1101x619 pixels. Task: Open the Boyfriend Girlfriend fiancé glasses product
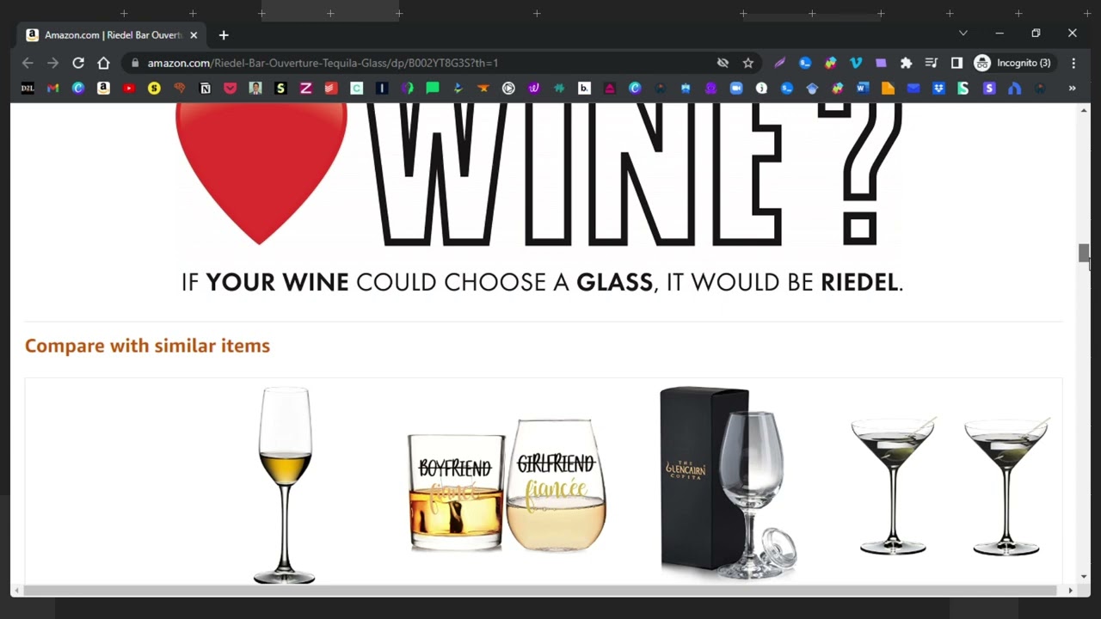[507, 486]
